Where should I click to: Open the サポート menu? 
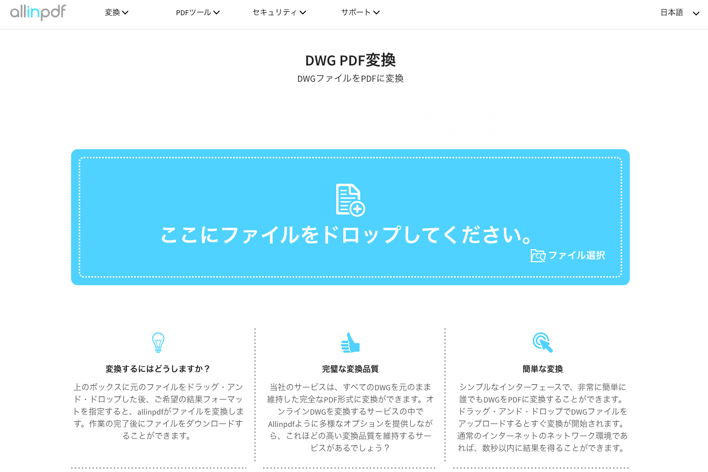click(x=361, y=12)
